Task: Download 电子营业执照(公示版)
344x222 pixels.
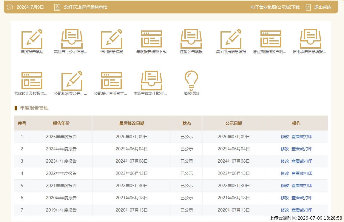Action: [x=275, y=7]
